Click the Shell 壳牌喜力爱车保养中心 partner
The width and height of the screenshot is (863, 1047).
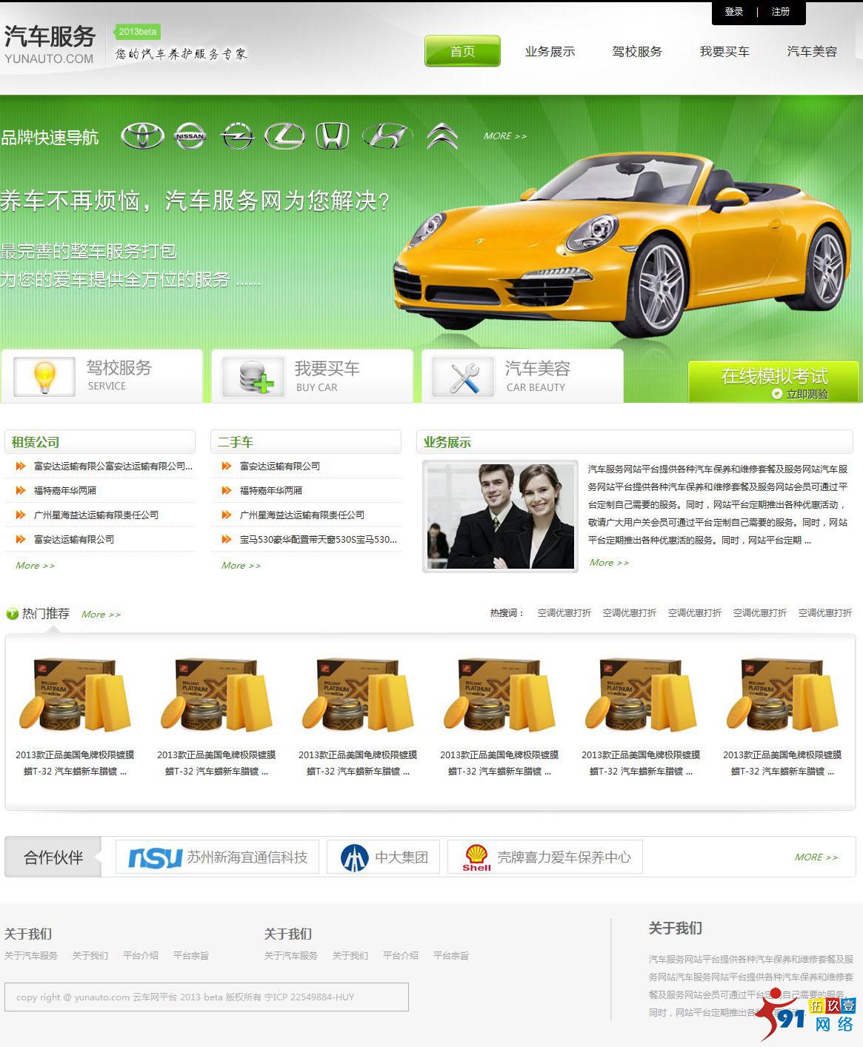[x=545, y=857]
